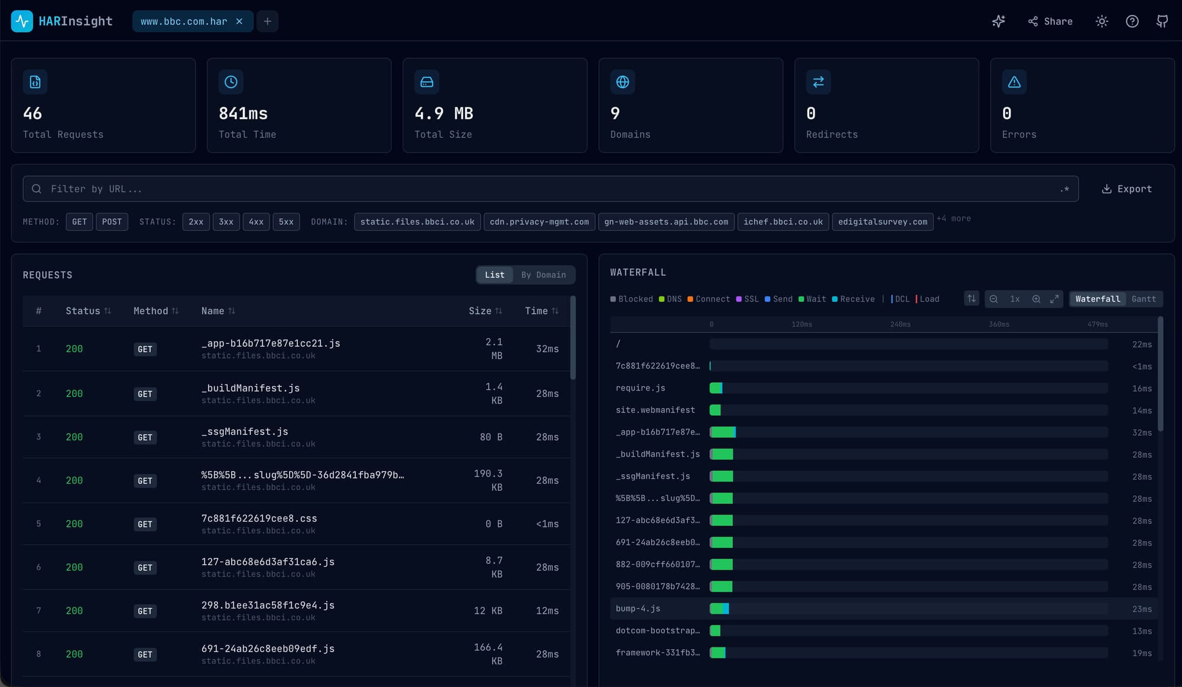
Task: Switch to light mode with the sun icon
Action: click(1102, 21)
